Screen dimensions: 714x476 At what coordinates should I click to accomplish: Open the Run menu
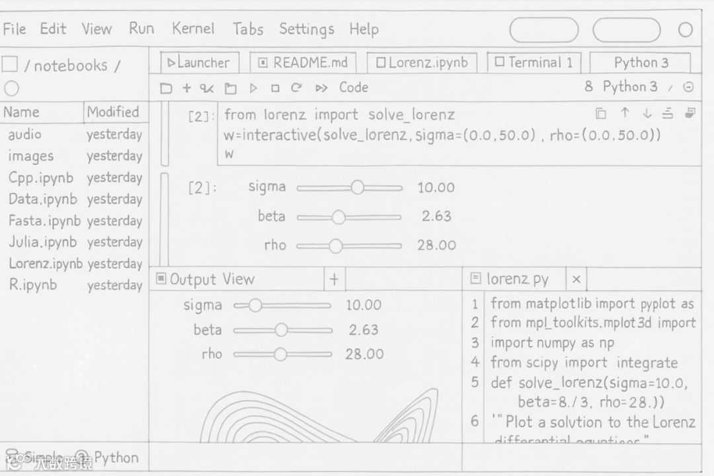click(x=141, y=28)
